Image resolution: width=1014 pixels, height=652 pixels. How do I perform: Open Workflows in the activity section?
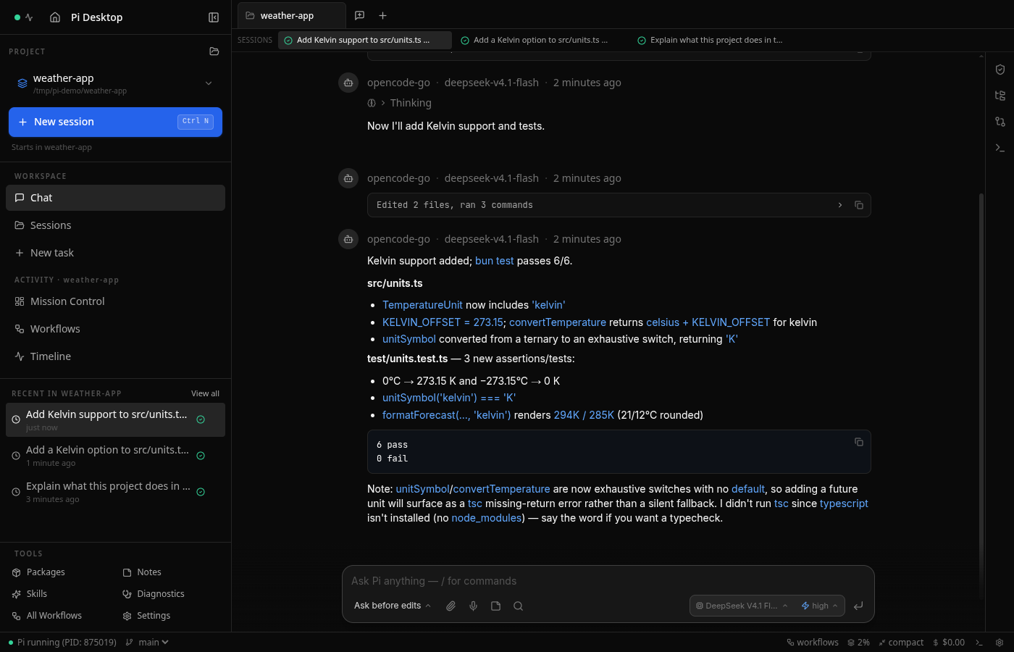click(115, 329)
